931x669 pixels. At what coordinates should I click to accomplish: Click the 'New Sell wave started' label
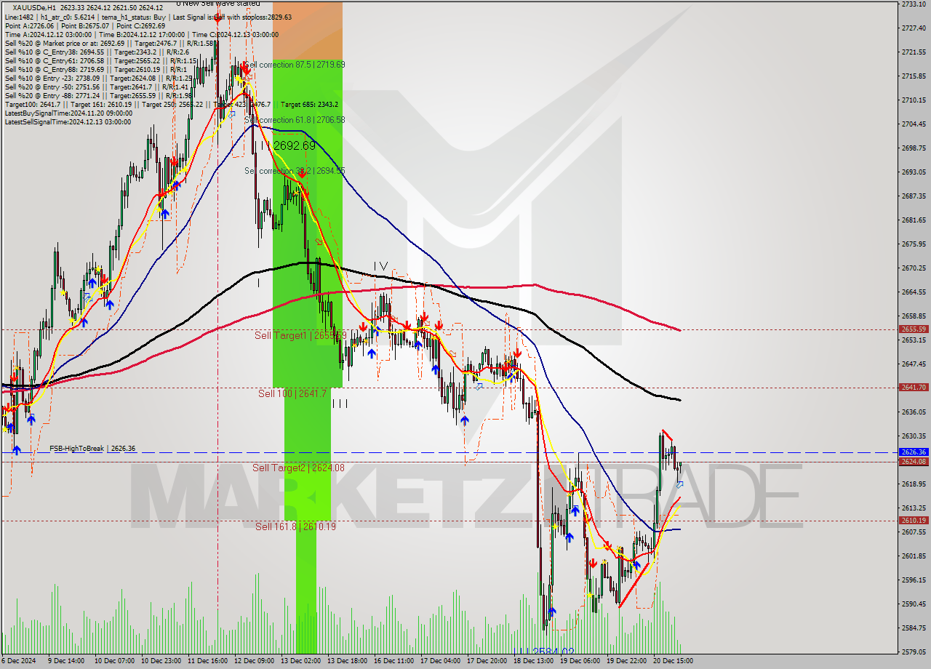coord(217,4)
